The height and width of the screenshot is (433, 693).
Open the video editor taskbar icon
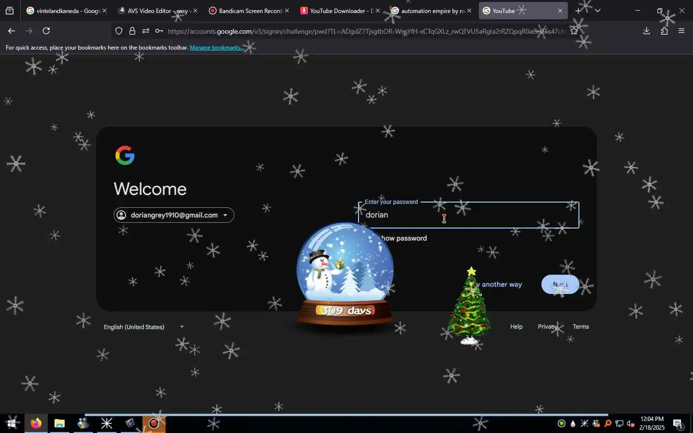point(130,424)
